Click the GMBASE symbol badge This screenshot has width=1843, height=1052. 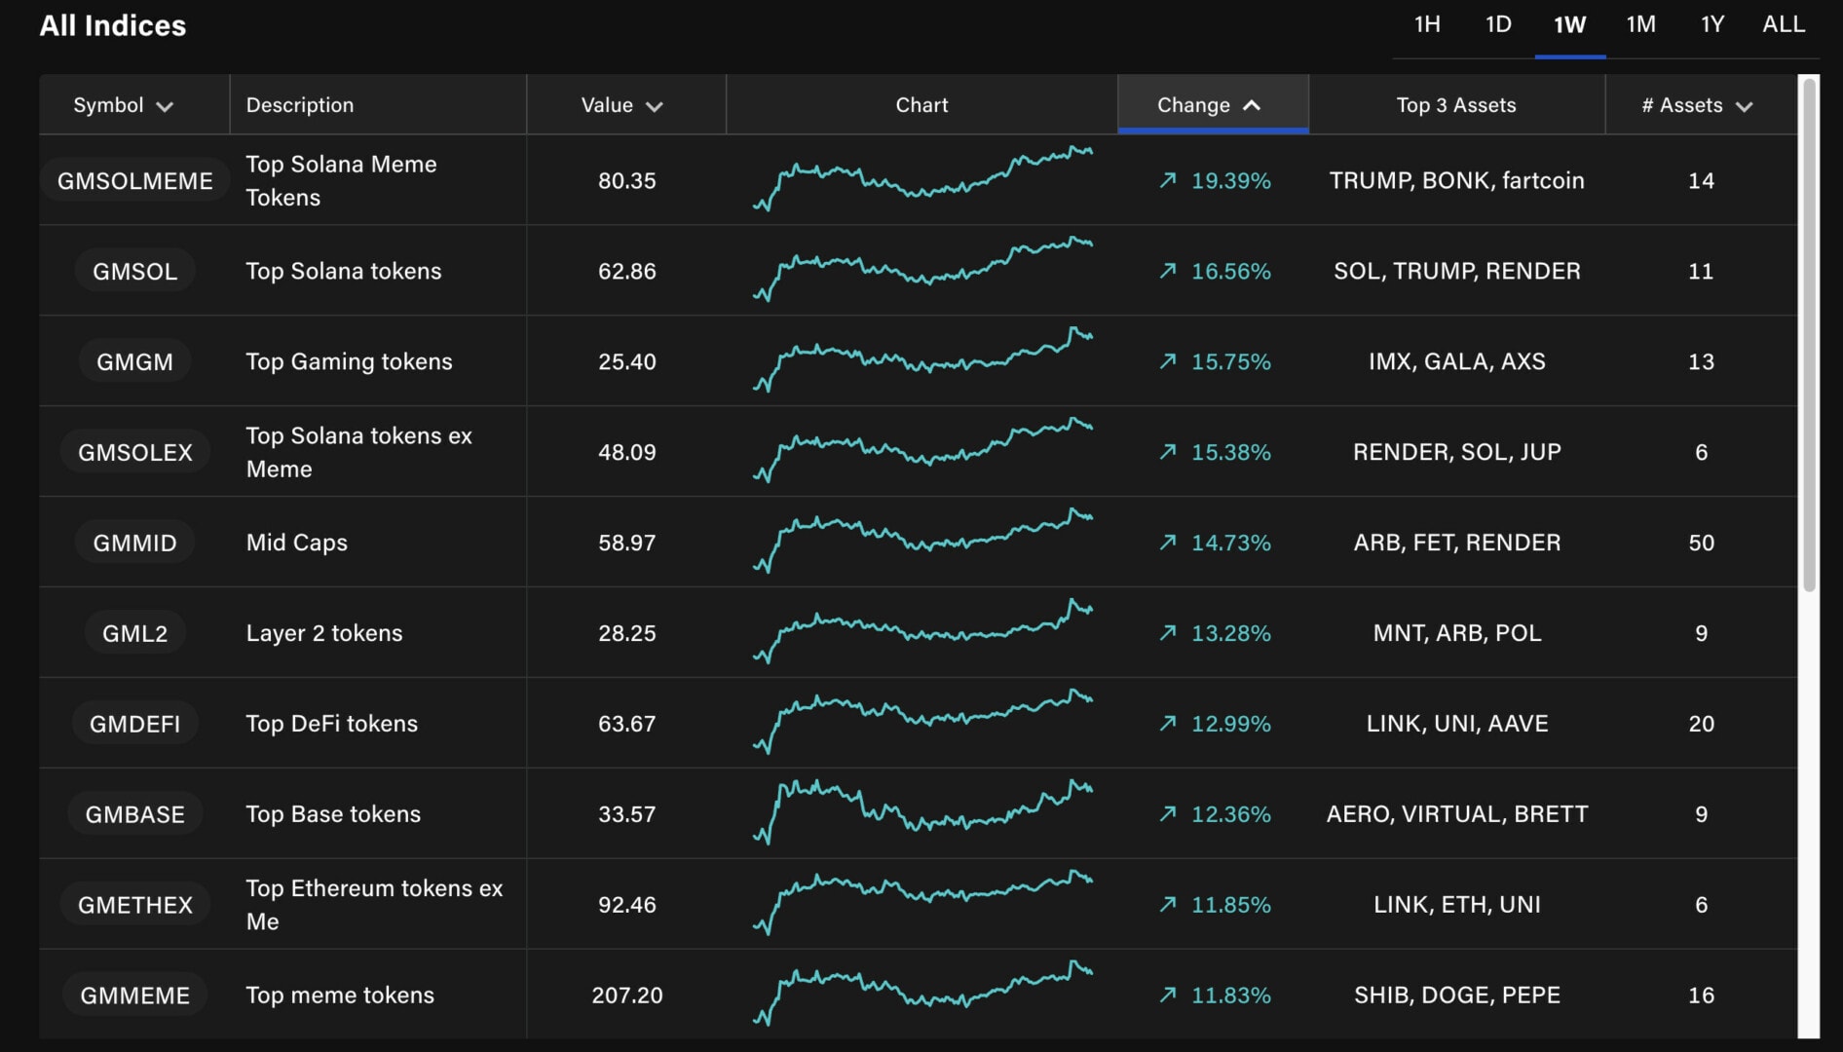134,814
